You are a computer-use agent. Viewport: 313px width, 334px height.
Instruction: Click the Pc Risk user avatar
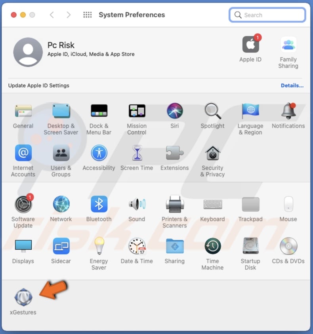[28, 52]
